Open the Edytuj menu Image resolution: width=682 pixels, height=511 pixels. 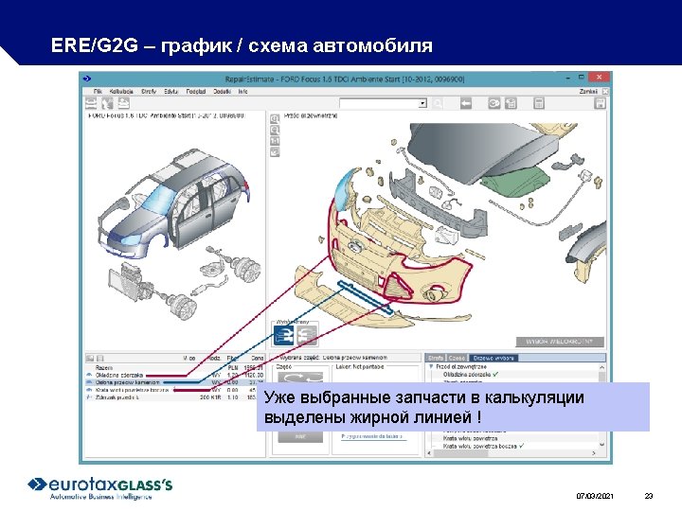point(171,91)
